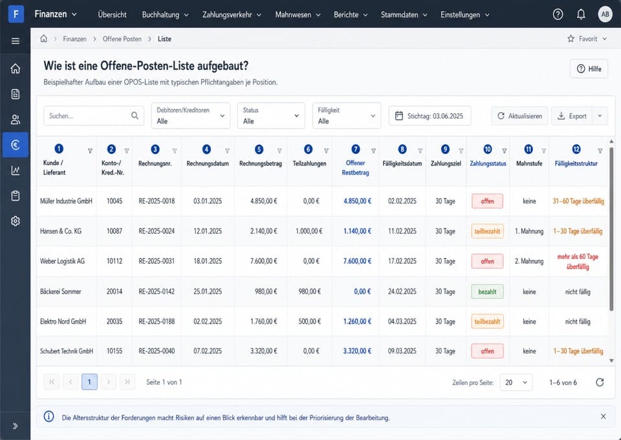Dismiss the Altersstruktur info banner

point(603,417)
